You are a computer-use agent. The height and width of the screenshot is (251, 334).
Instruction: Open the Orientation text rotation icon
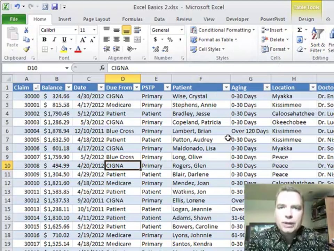click(x=130, y=49)
